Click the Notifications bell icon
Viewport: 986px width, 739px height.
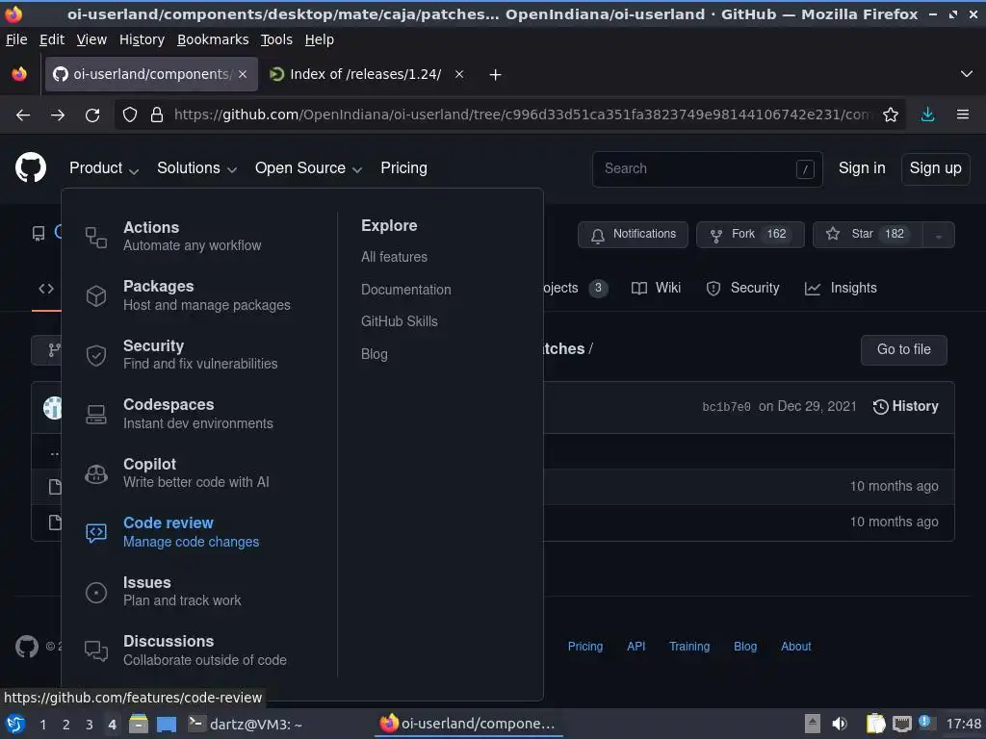[598, 235]
